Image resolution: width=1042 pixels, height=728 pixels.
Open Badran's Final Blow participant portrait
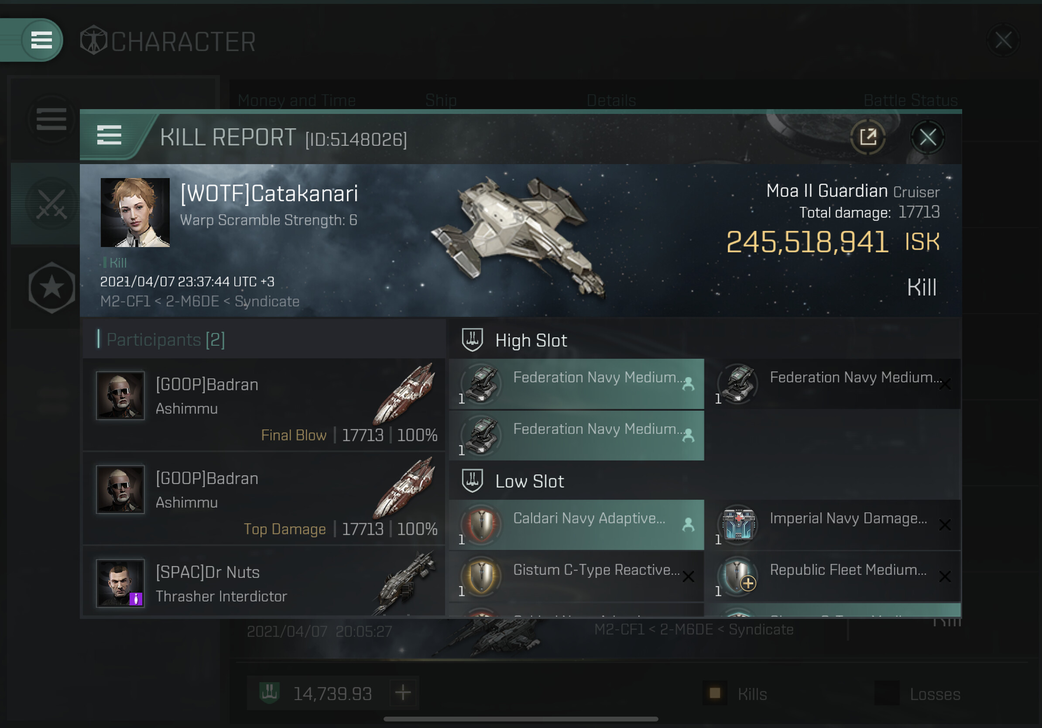[120, 395]
